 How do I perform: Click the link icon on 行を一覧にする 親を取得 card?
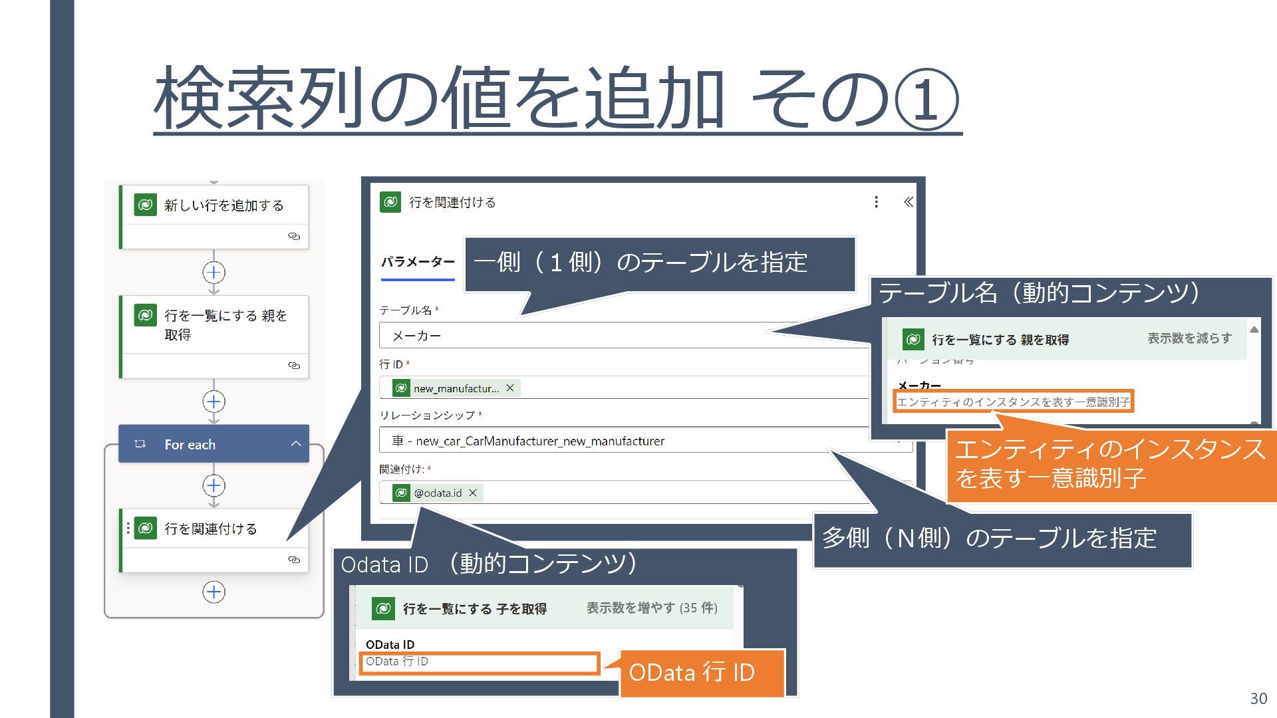294,366
